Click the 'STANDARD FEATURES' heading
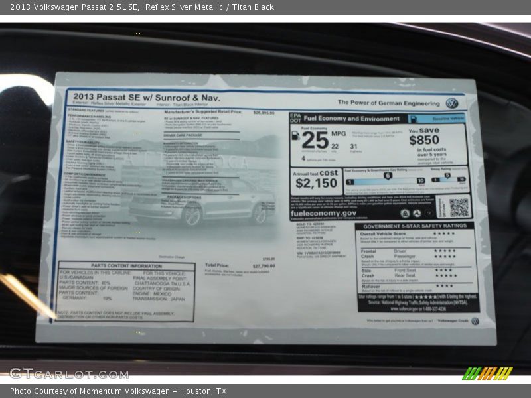Screen dimensions: 531x398 86,110
